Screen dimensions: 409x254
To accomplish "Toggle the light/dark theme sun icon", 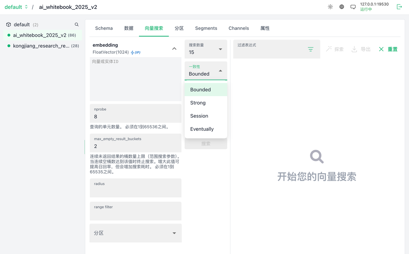I will click(x=330, y=7).
